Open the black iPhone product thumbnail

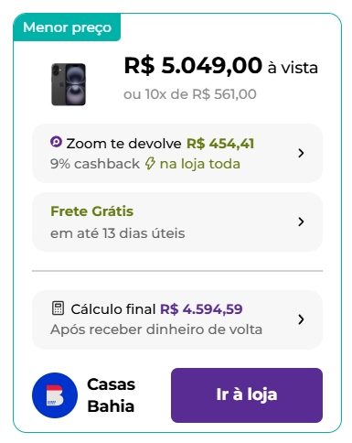69,84
